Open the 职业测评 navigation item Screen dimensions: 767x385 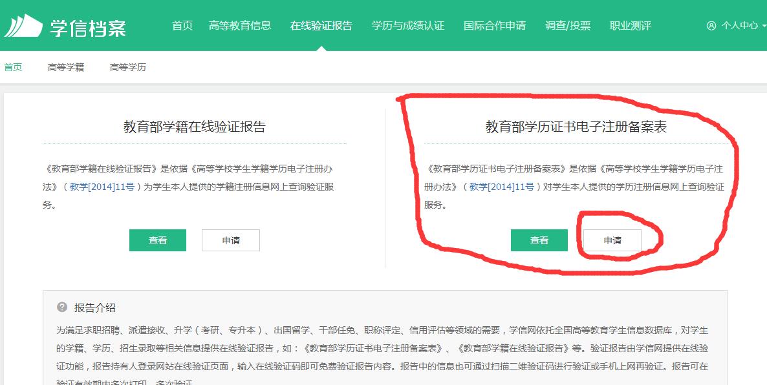tap(630, 26)
